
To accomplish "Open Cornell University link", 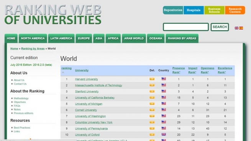I will (86, 110).
